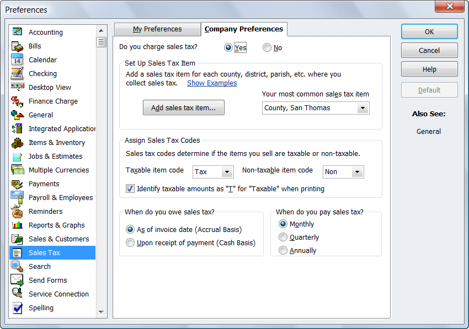Select Quarterly sales tax payment option
Image resolution: width=469 pixels, height=329 pixels.
click(283, 237)
